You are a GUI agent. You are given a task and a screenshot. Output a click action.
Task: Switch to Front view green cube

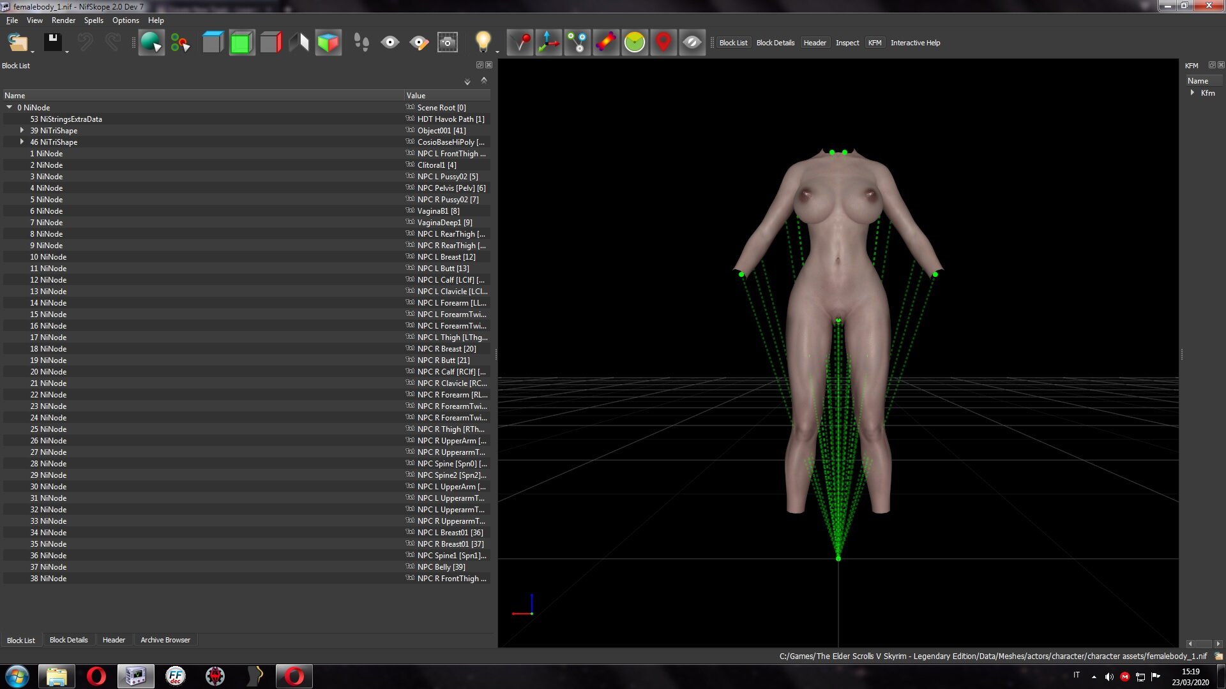point(241,43)
